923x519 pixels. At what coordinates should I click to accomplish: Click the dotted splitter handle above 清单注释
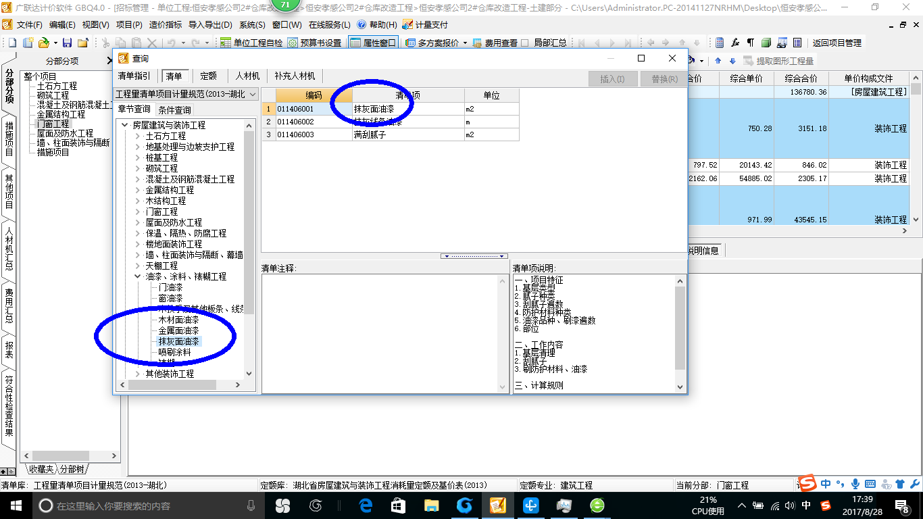474,256
